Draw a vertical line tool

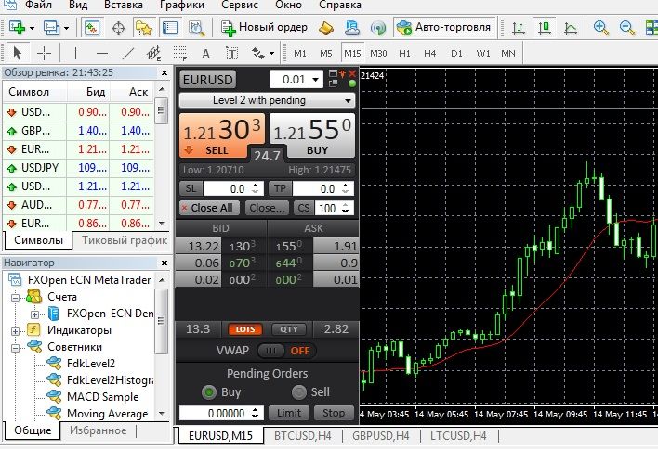75,53
